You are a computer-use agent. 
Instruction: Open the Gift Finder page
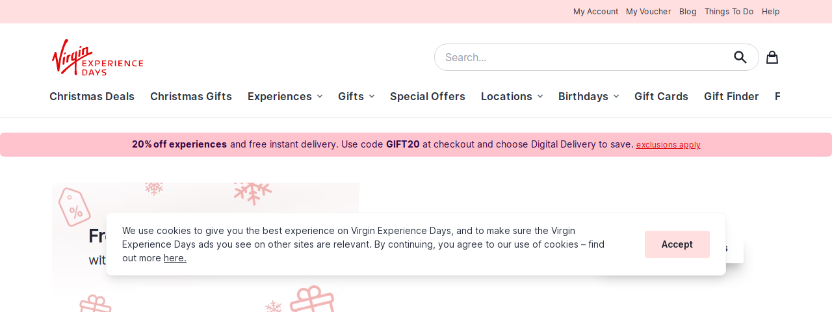[731, 96]
